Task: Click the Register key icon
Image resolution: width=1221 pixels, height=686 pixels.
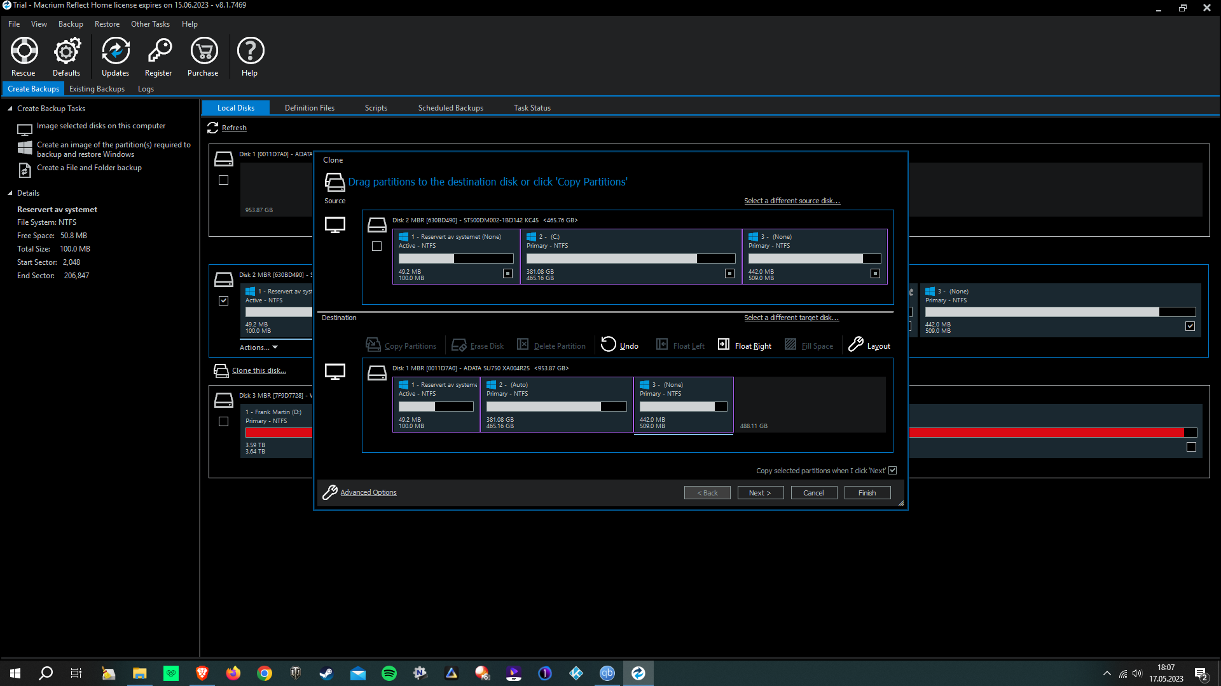Action: 159,51
